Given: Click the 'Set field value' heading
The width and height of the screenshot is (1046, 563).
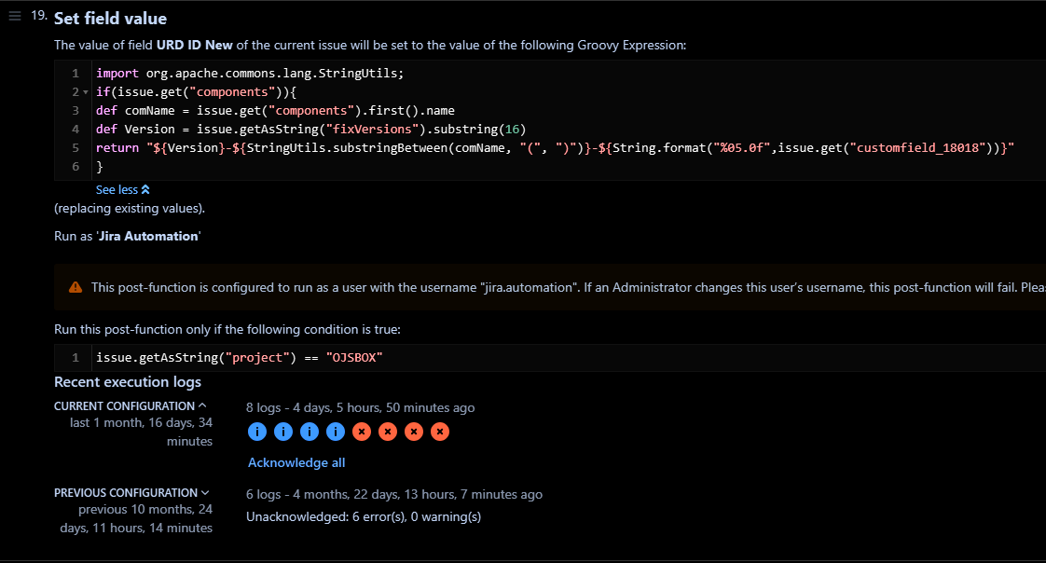Looking at the screenshot, I should [110, 19].
